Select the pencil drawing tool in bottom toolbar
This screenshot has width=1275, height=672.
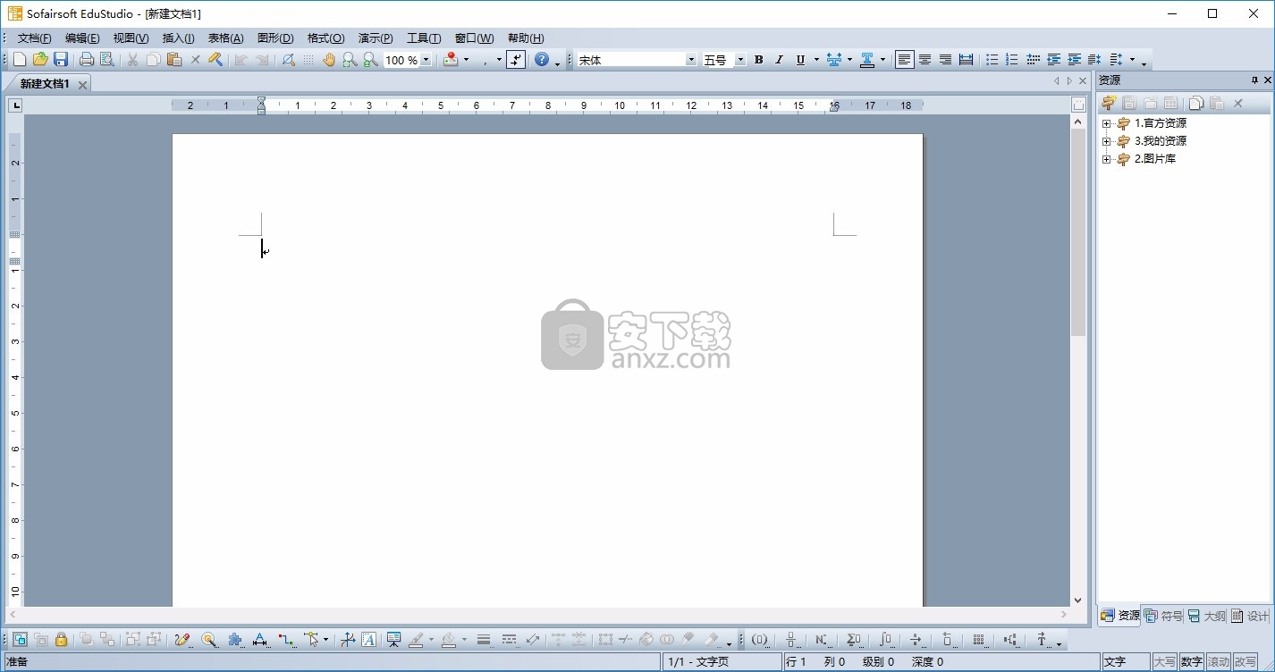click(182, 640)
